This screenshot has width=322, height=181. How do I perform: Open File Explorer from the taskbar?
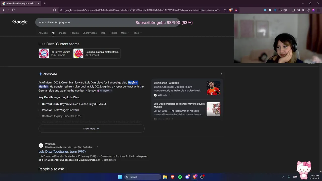(x=165, y=177)
